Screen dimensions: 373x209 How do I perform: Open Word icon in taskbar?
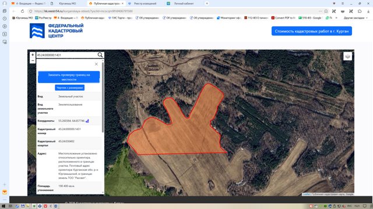tap(56, 206)
